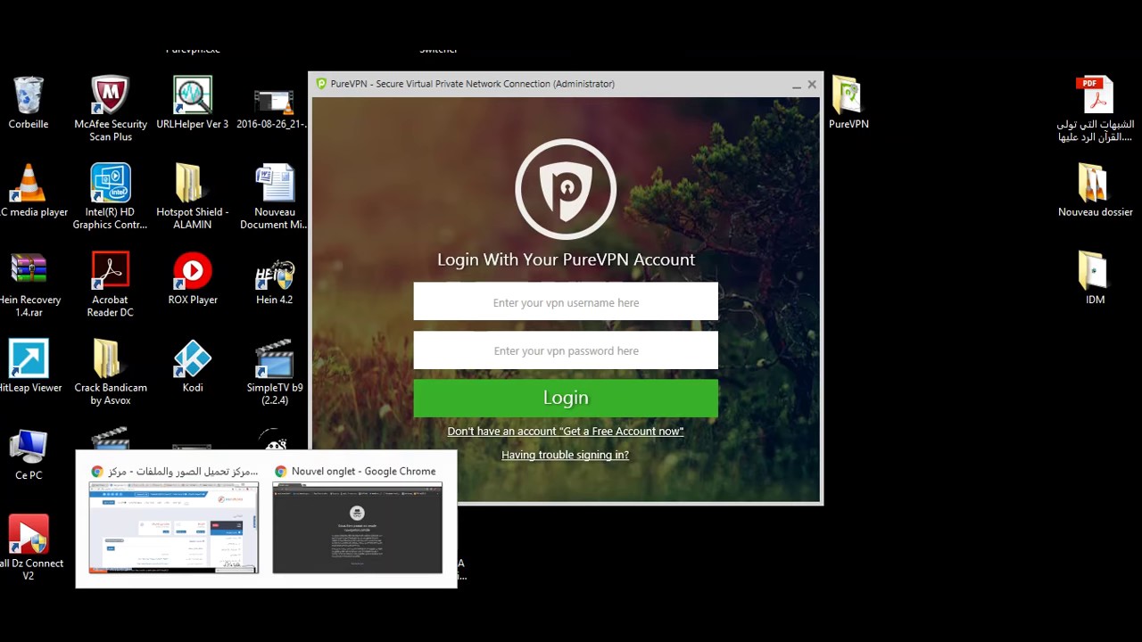Click the vpn password input field
The width and height of the screenshot is (1142, 642).
pyautogui.click(x=566, y=350)
